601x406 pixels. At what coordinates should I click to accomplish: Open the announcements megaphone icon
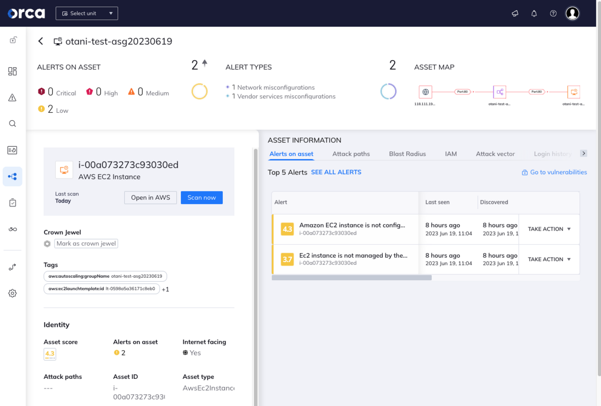515,14
